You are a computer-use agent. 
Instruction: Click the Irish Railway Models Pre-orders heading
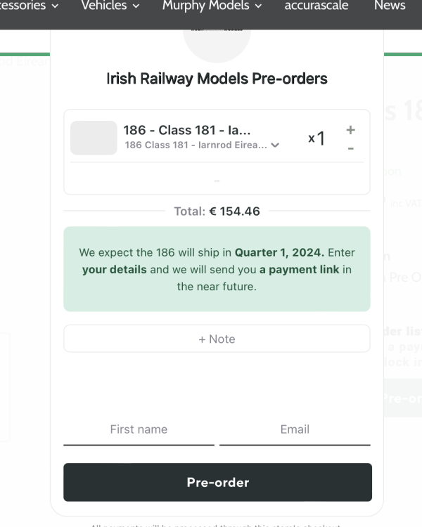pos(217,79)
